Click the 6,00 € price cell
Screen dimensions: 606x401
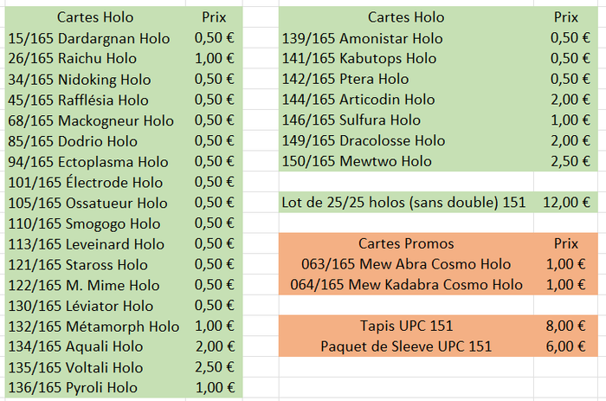564,346
